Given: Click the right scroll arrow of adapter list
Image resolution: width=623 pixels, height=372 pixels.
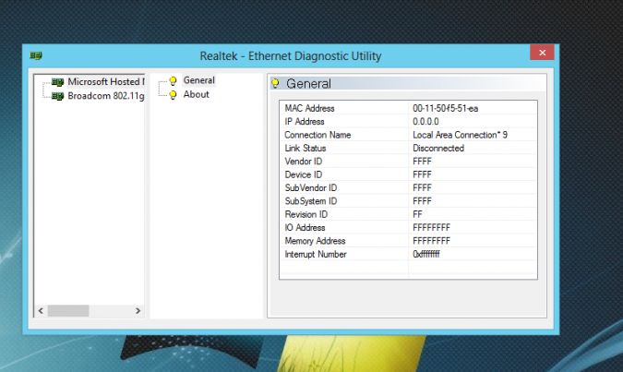Looking at the screenshot, I should (138, 310).
